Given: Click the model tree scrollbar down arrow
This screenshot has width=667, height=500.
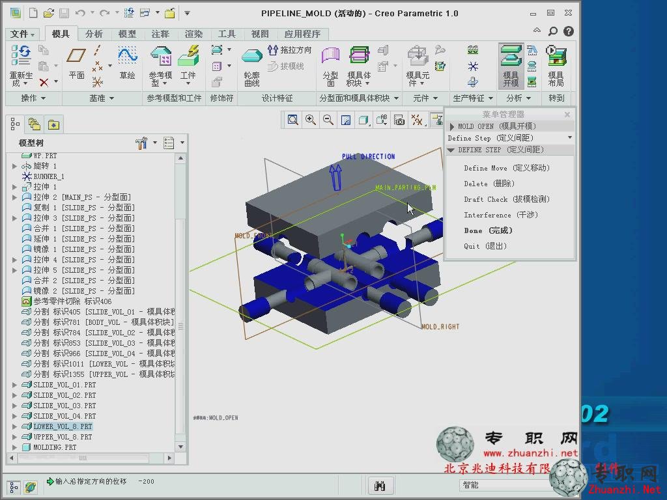Looking at the screenshot, I should (181, 447).
